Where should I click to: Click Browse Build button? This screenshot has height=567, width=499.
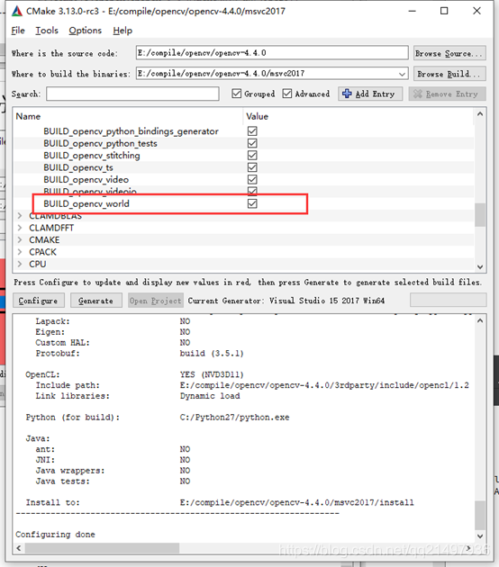449,74
